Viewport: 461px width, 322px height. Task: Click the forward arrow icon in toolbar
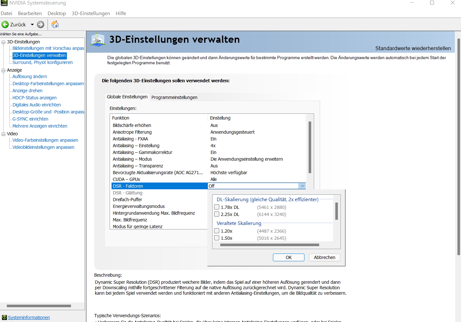tap(41, 24)
